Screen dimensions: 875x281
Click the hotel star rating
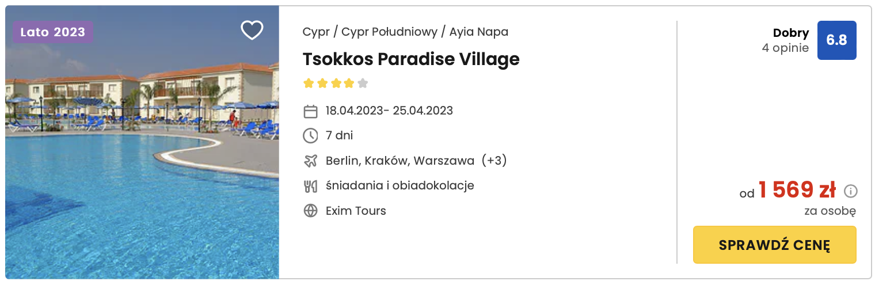tap(336, 83)
